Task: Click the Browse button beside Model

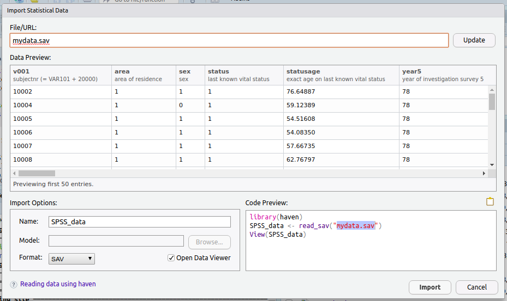Action: click(209, 242)
